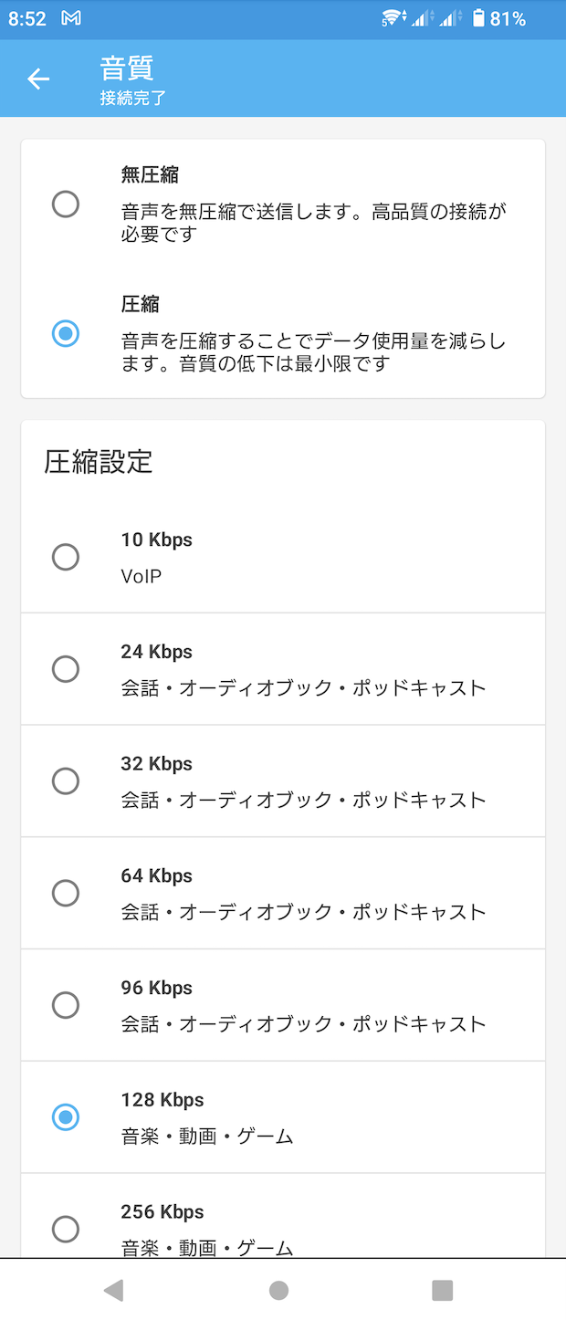Tap the first cellular signal icon
This screenshot has width=566, height=1320.
(x=421, y=18)
